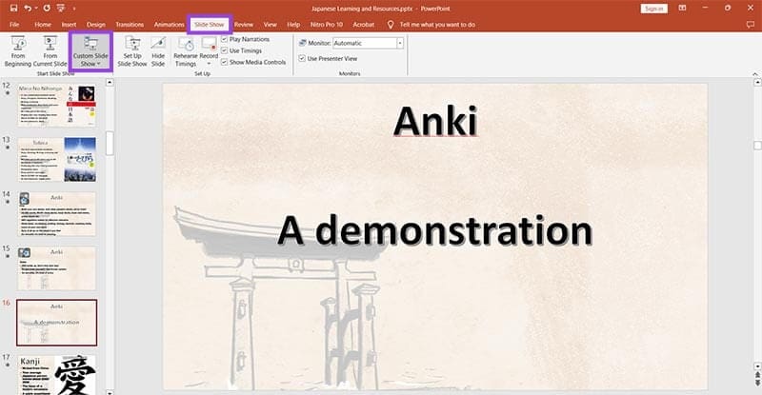Open the Custom Slide Show menu
Image resolution: width=762 pixels, height=395 pixels.
(90, 52)
